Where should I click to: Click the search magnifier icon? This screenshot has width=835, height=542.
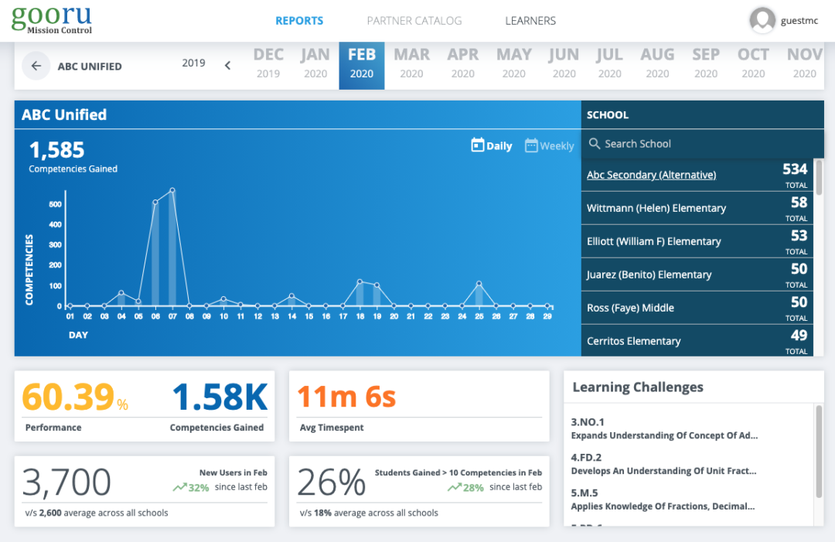pyautogui.click(x=595, y=144)
